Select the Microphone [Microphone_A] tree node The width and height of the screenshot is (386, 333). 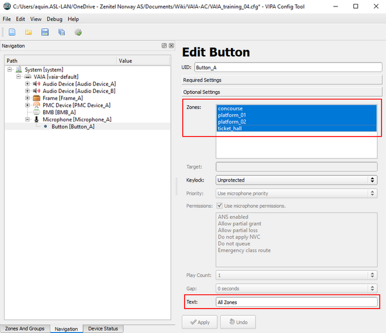pyautogui.click(x=77, y=119)
